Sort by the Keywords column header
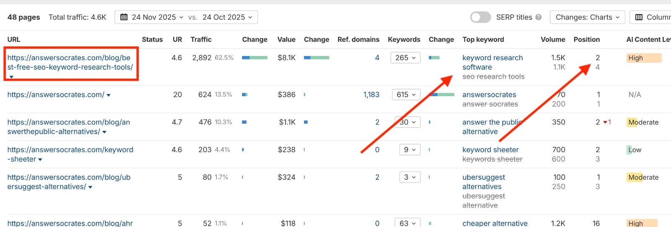Viewport: 671px width, 227px height. click(404, 39)
